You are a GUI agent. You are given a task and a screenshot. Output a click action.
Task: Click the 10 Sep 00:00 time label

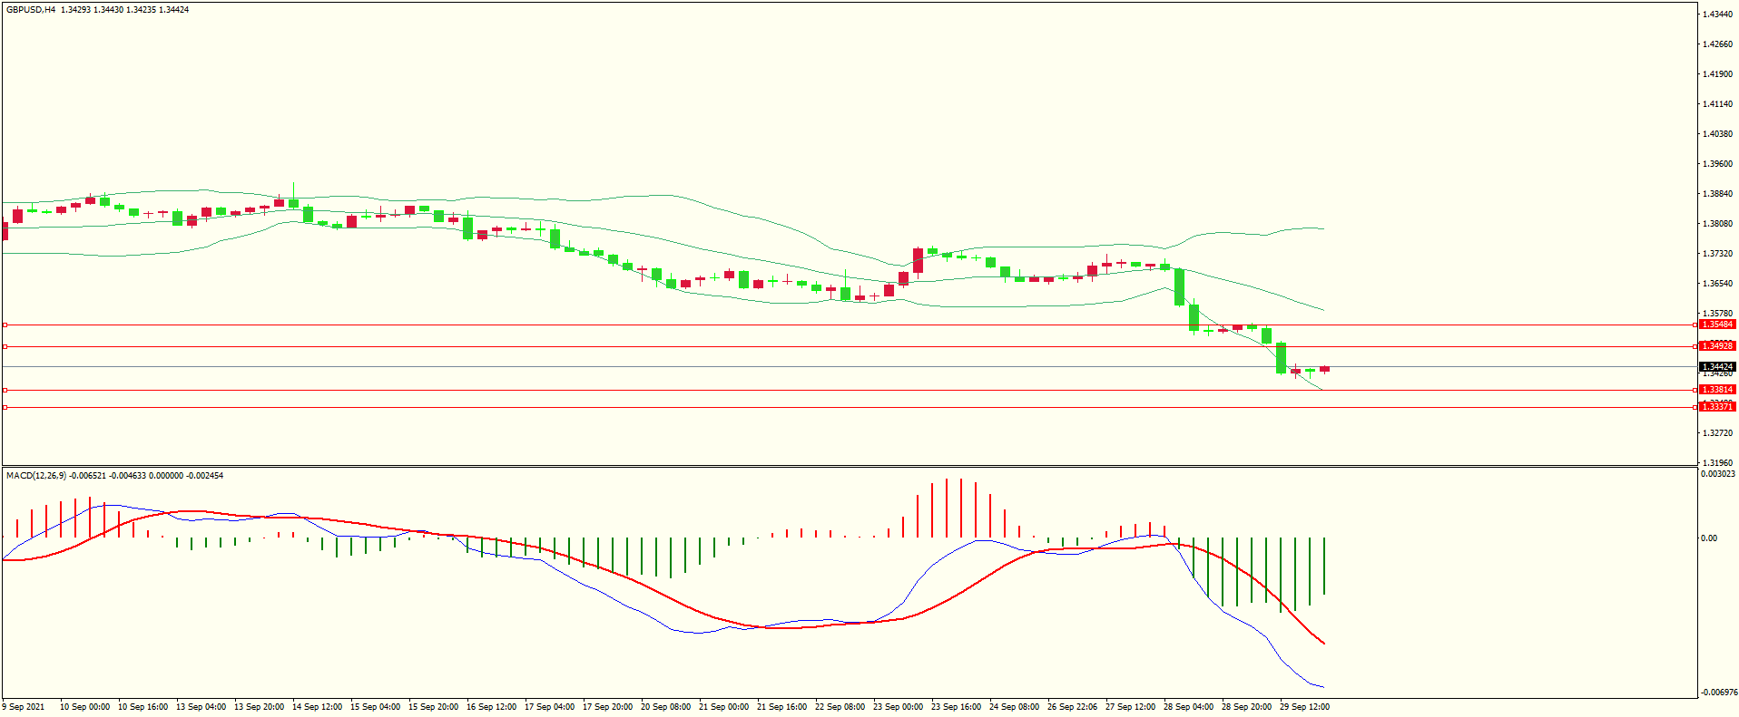pyautogui.click(x=84, y=707)
